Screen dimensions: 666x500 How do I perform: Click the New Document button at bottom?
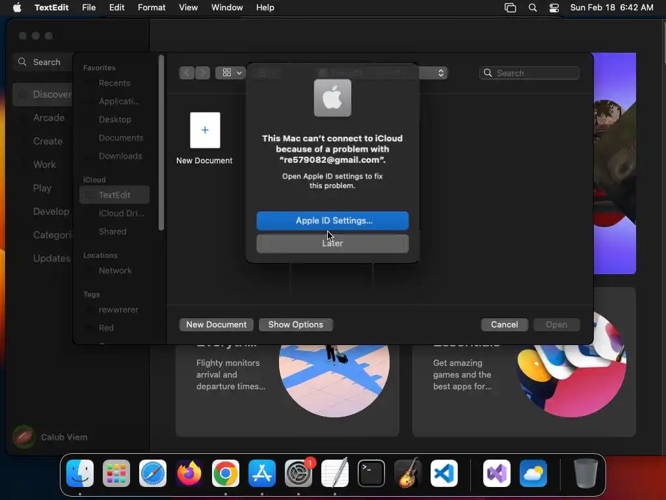(x=216, y=324)
